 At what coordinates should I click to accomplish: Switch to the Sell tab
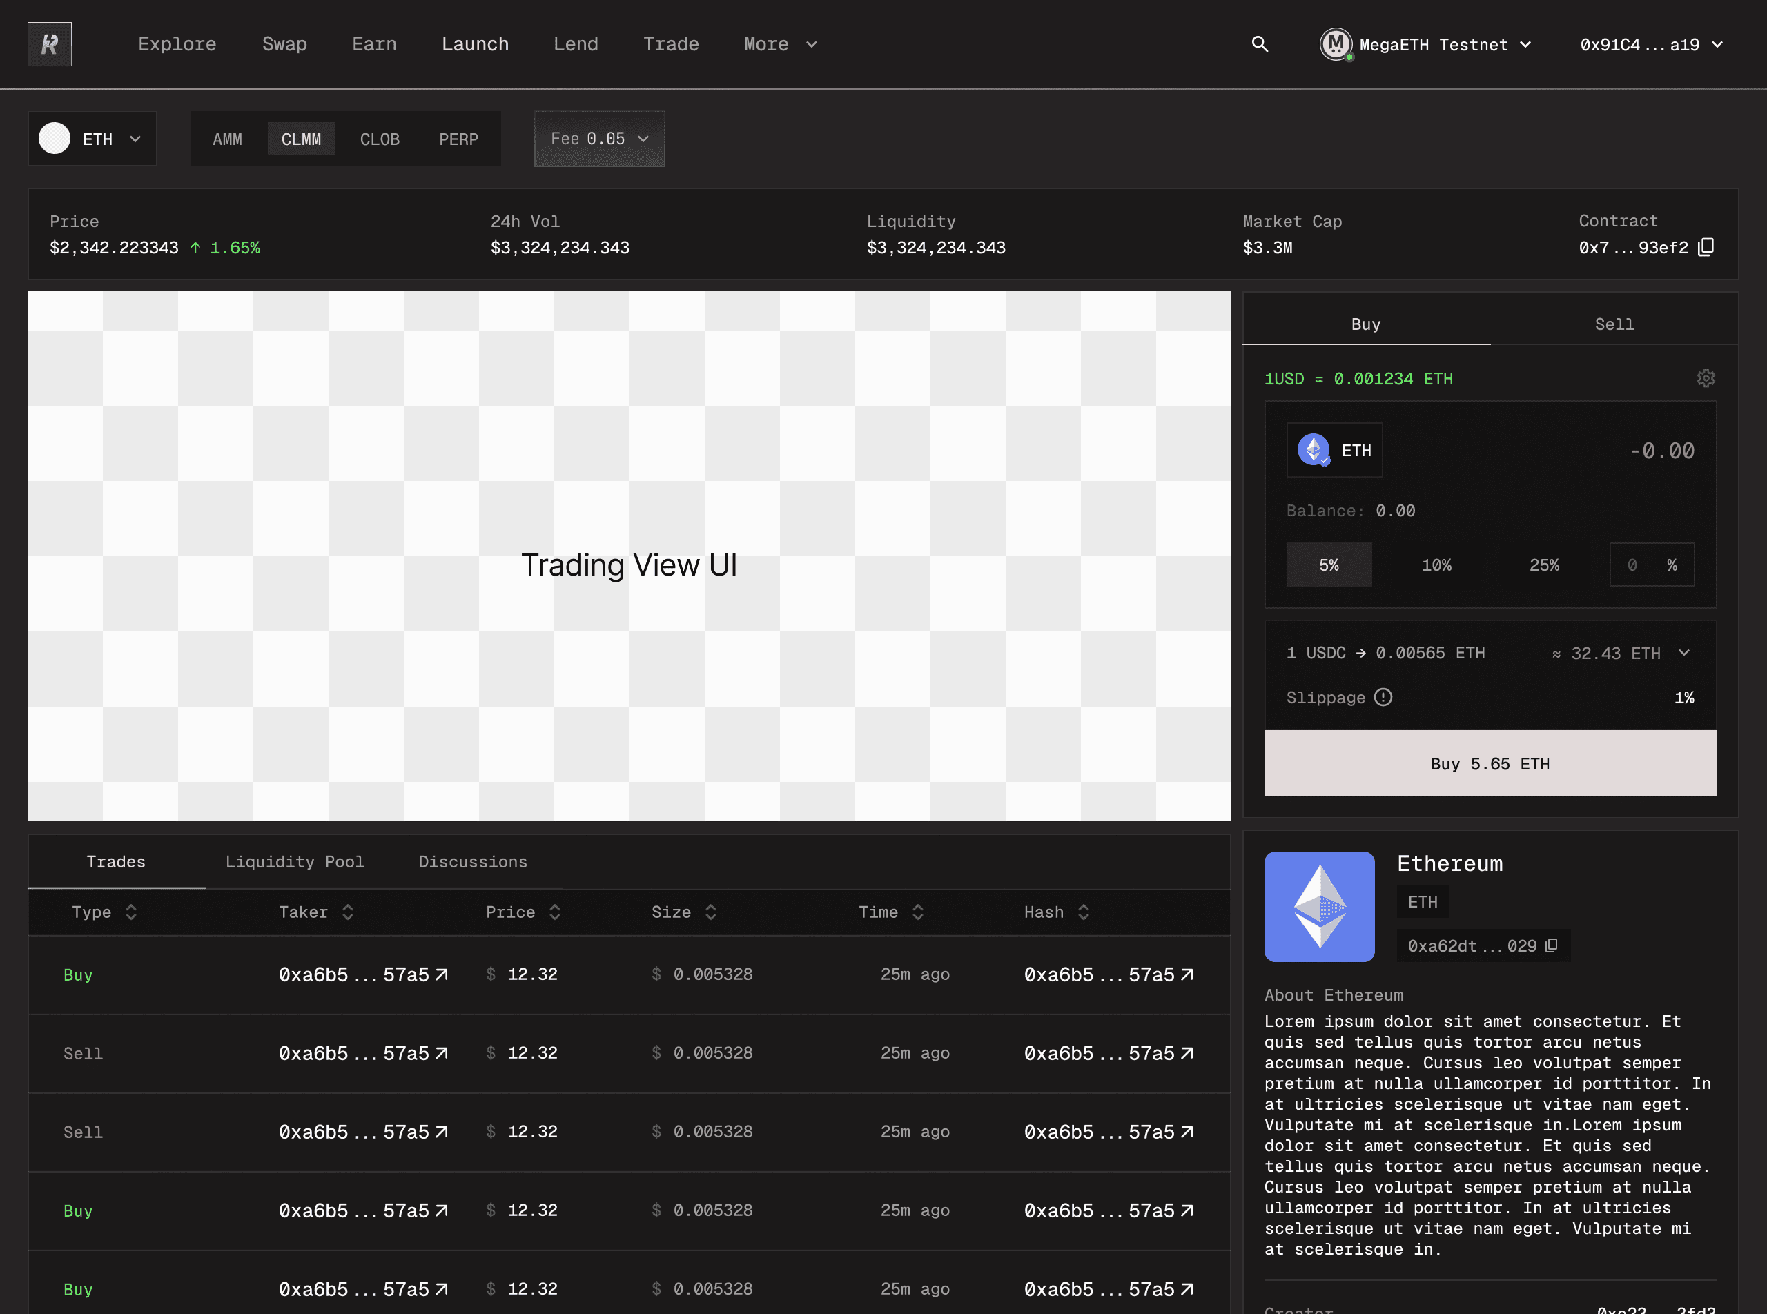point(1614,324)
